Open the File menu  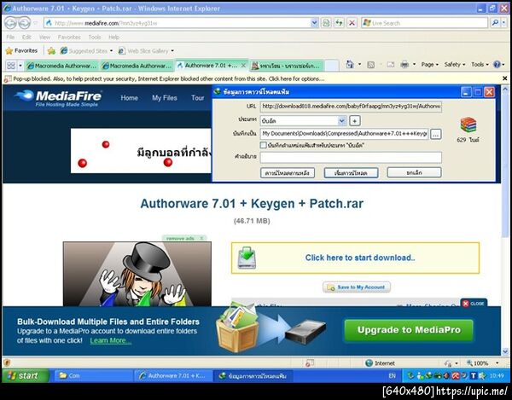(x=10, y=38)
